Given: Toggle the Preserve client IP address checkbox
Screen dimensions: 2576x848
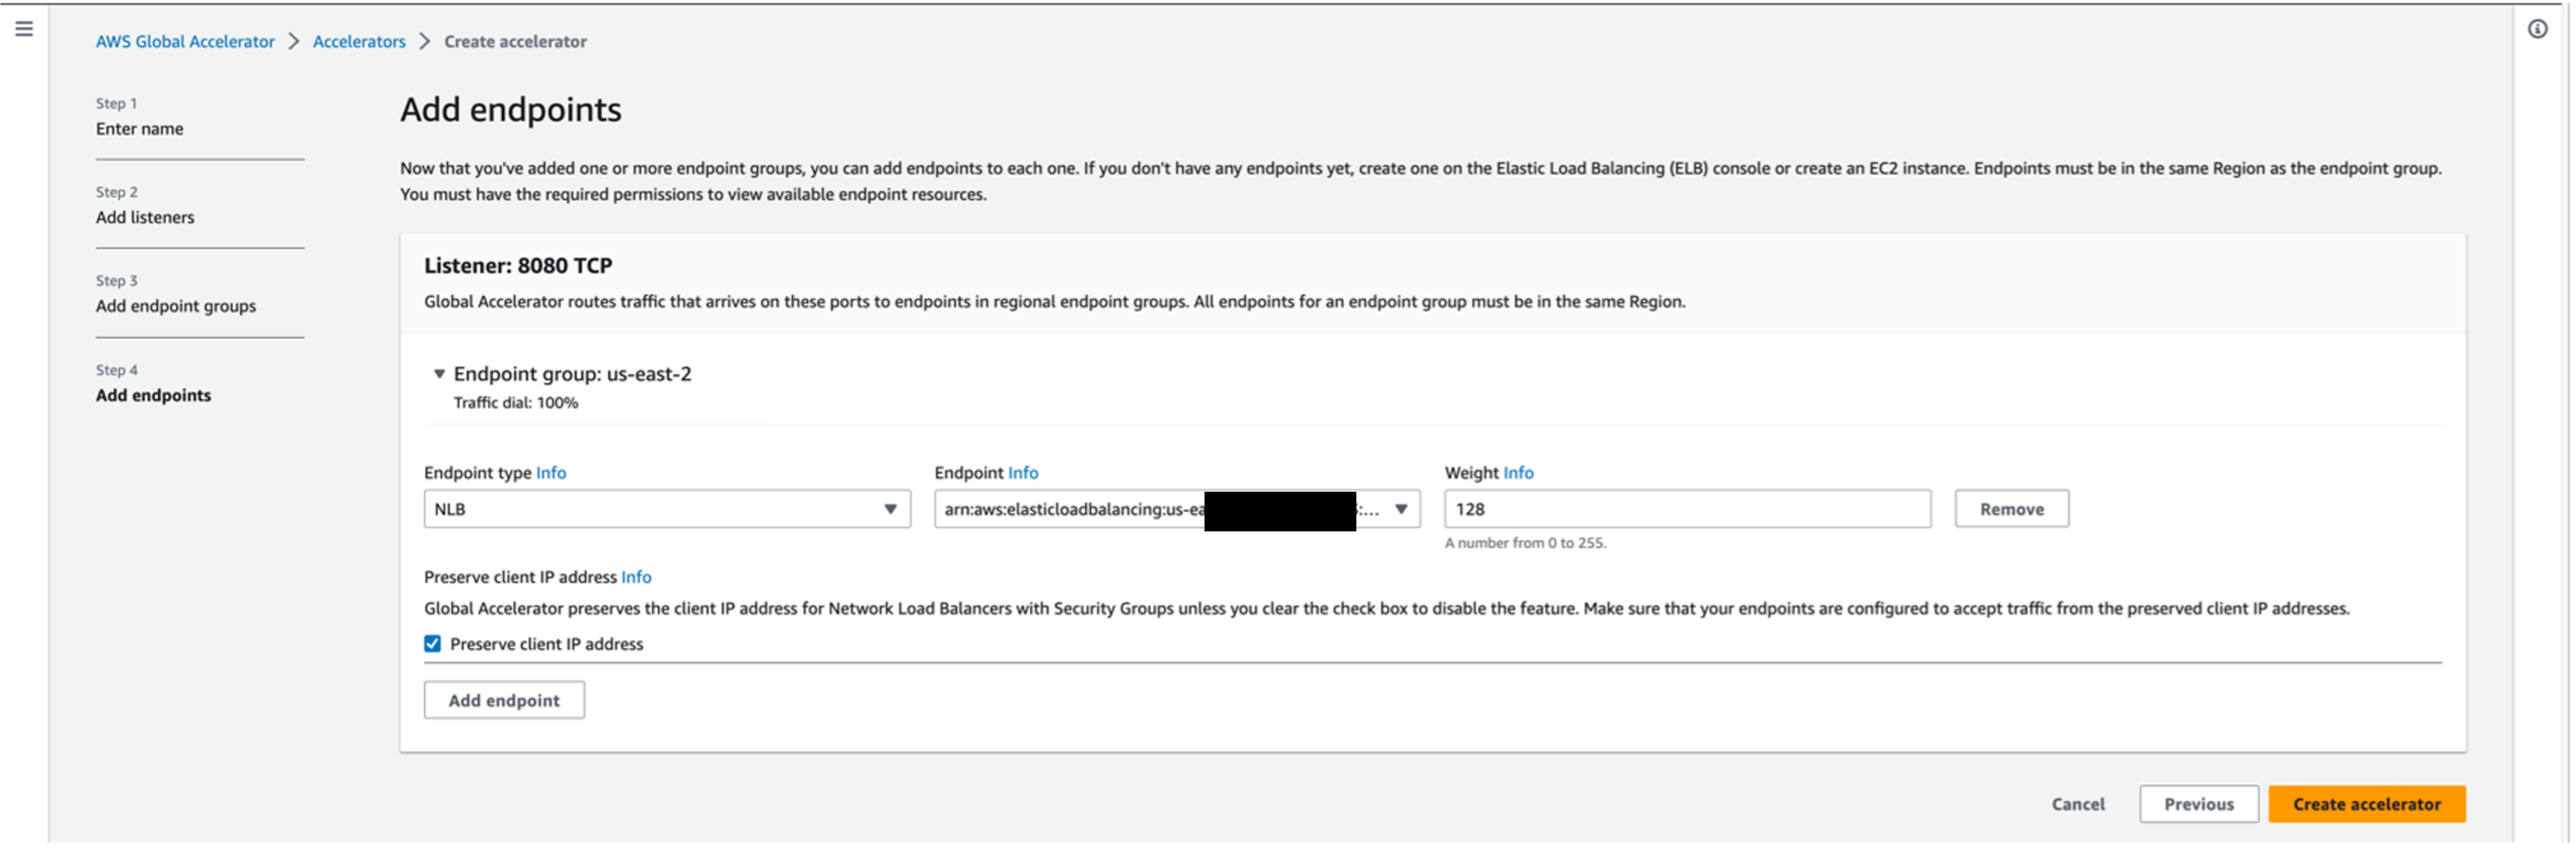Looking at the screenshot, I should [x=432, y=644].
